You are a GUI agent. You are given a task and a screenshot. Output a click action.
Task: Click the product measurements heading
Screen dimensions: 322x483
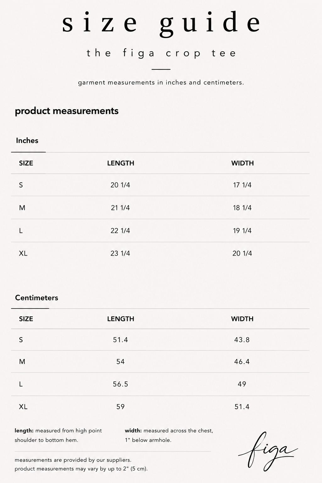67,111
